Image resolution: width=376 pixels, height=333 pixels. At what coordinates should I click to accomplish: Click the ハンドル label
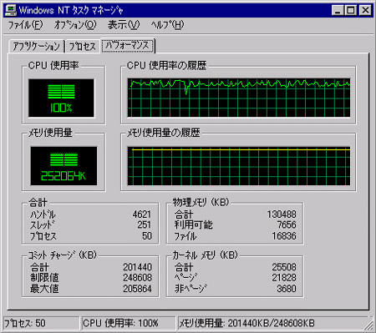click(43, 214)
